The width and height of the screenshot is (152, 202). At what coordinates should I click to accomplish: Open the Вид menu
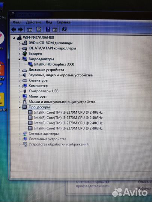pos(49,22)
